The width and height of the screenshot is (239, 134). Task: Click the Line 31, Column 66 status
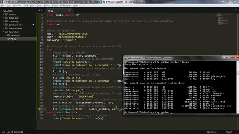(x=15, y=132)
